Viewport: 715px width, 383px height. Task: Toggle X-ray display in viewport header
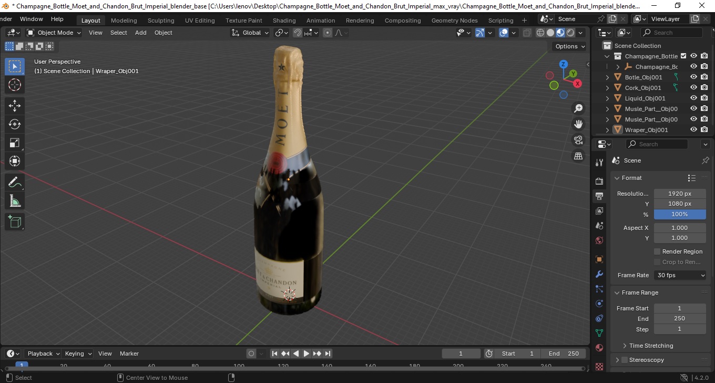click(527, 33)
